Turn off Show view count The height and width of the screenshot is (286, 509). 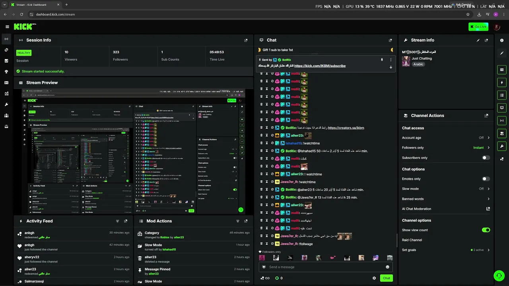(x=486, y=230)
